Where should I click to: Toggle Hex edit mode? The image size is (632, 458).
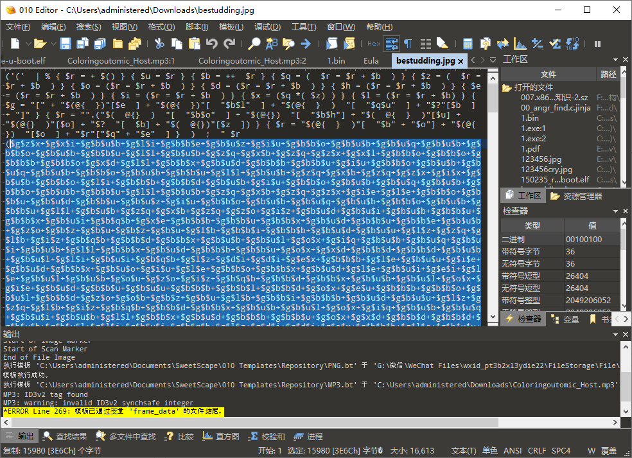(374, 44)
